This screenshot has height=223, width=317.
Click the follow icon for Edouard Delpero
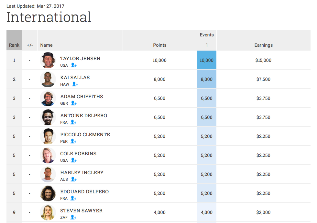(73, 199)
